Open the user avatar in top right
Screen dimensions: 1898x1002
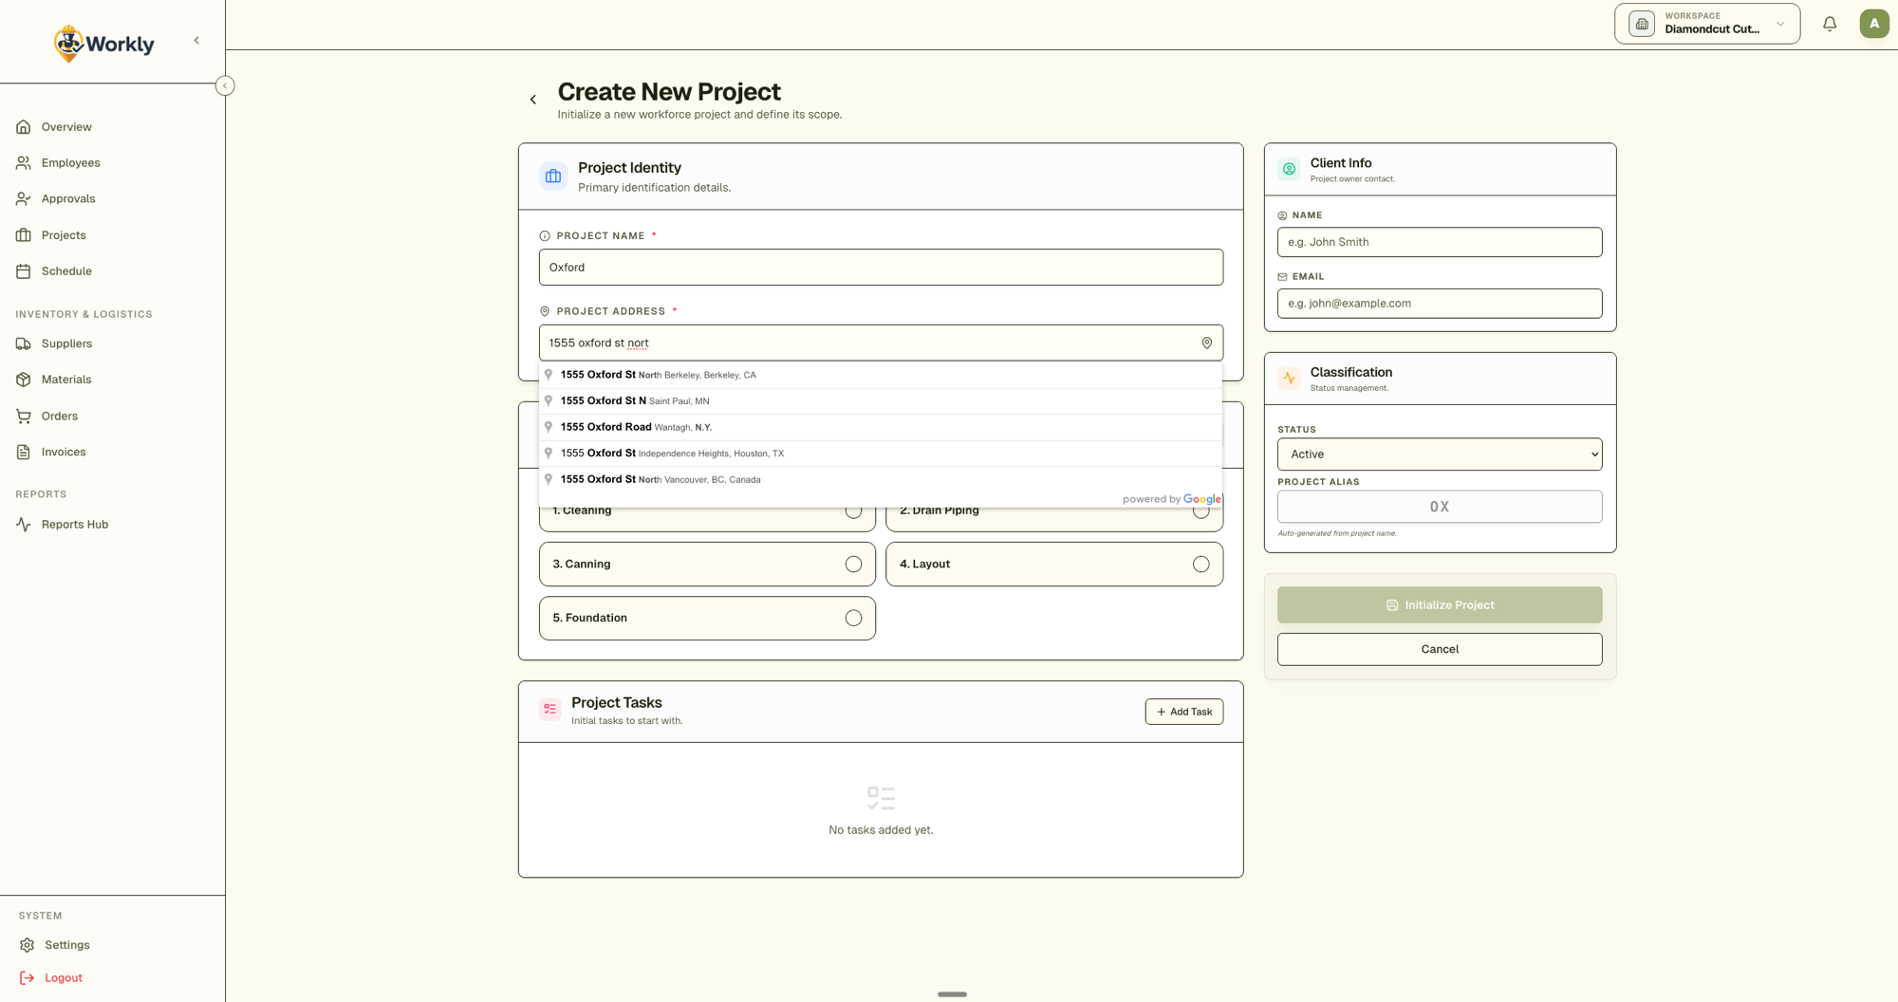click(1873, 23)
